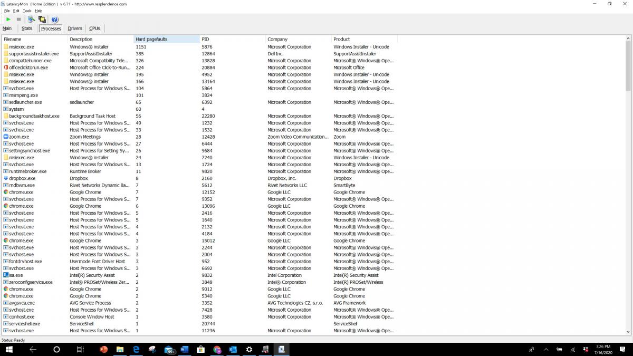The width and height of the screenshot is (633, 356).
Task: Click the Rivet Networks LLC company cell
Action: click(287, 185)
